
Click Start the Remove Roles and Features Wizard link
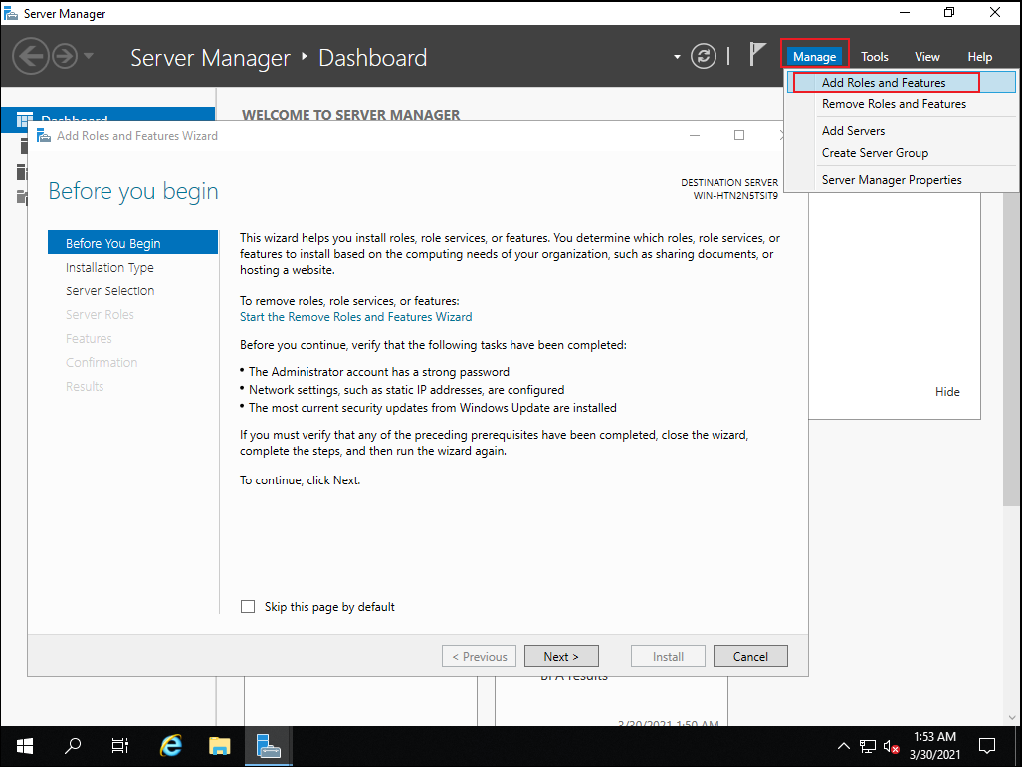[356, 316]
